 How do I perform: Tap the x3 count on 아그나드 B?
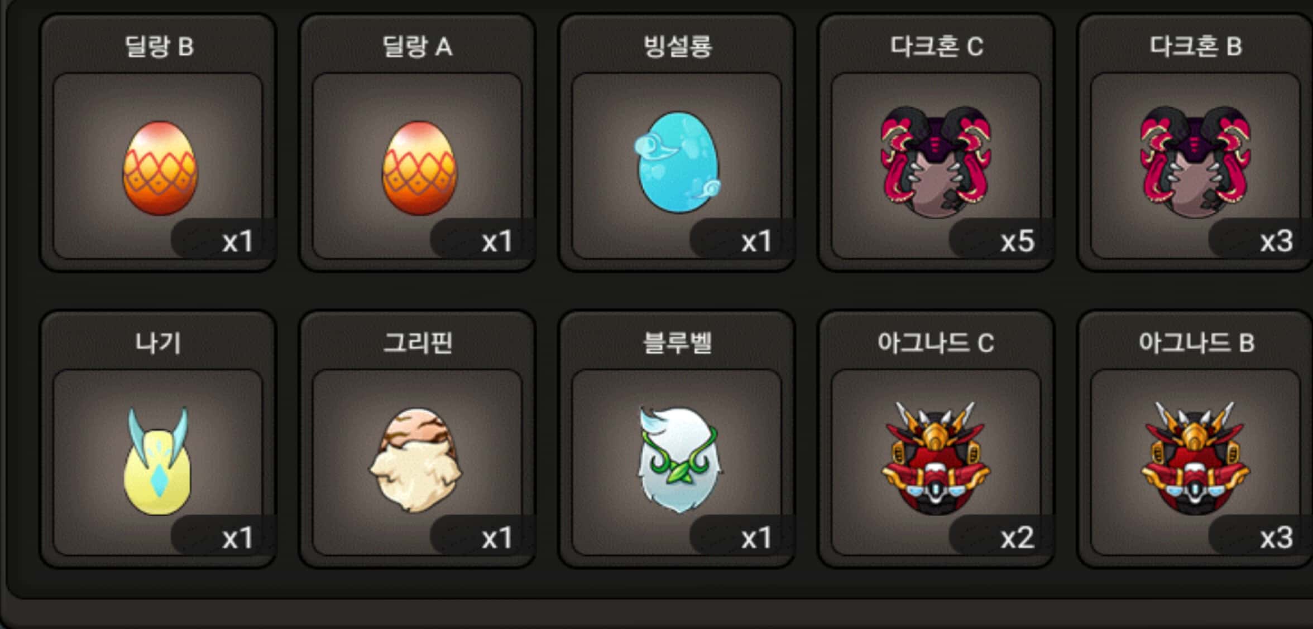point(1276,538)
